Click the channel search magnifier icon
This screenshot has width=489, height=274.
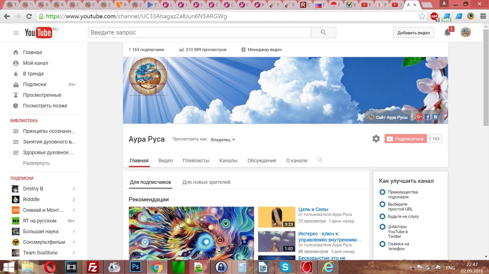click(320, 160)
